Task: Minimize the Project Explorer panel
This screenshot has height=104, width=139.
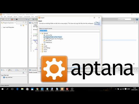Action: pyautogui.click(x=23, y=22)
